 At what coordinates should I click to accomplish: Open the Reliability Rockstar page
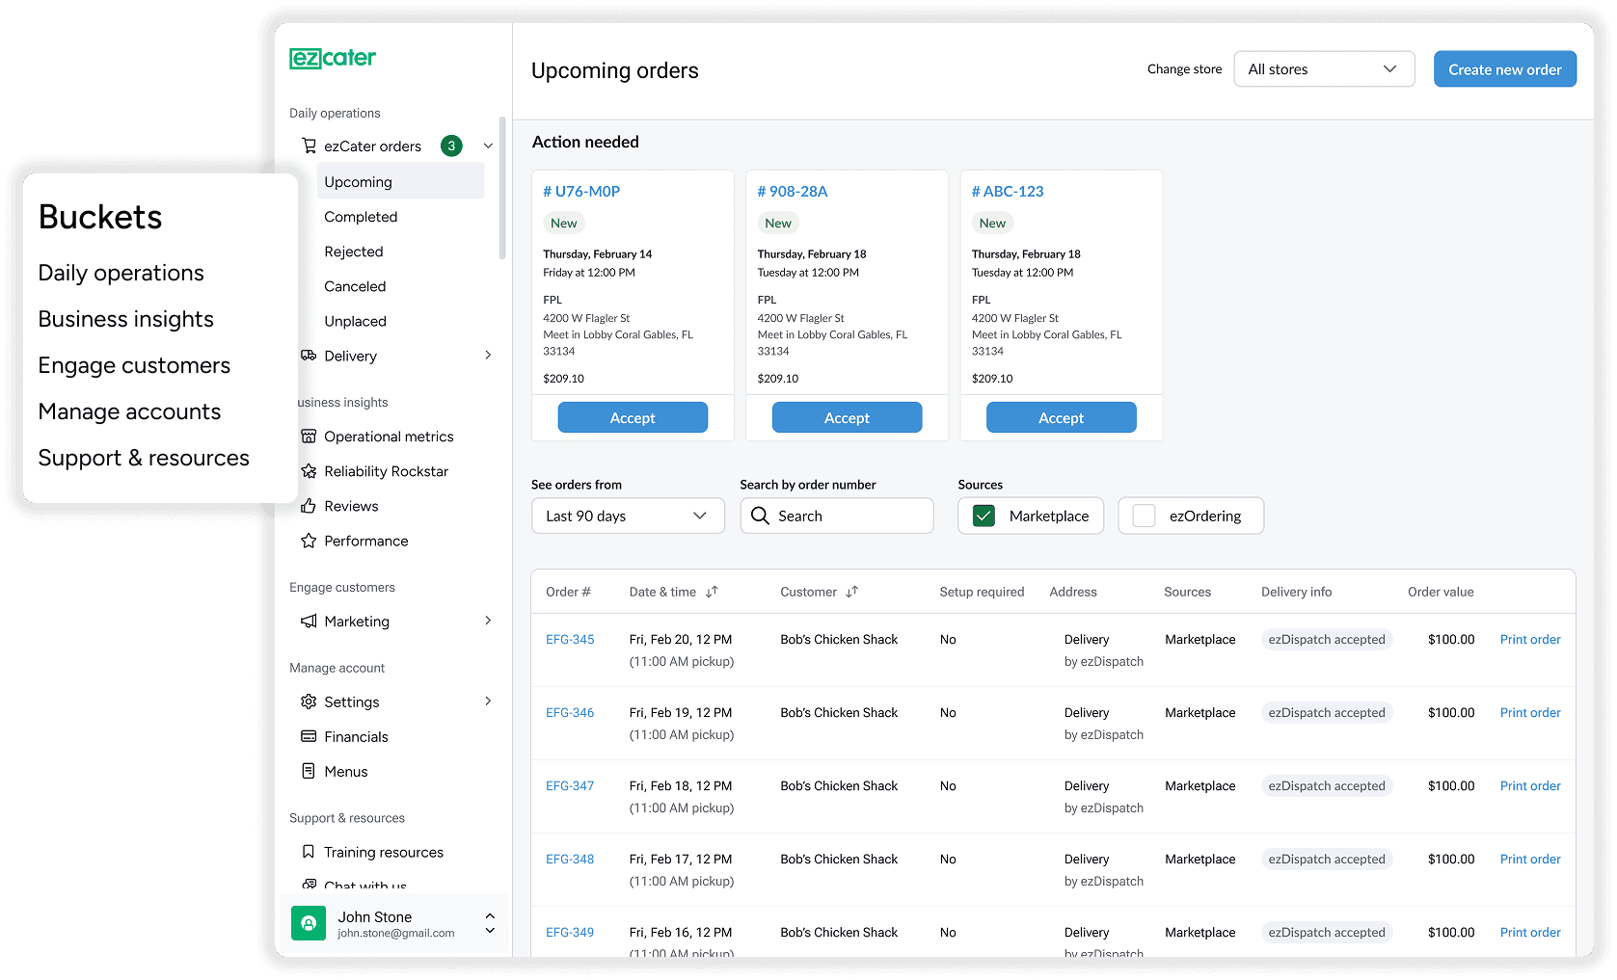(x=386, y=471)
